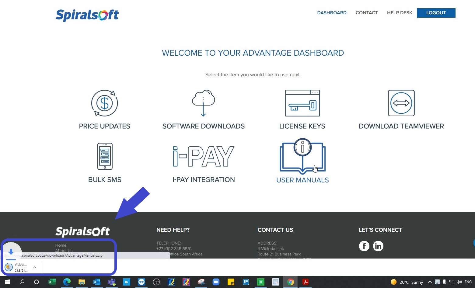This screenshot has width=475, height=288.
Task: Open Software Downloads cloud icon
Action: [x=203, y=103]
